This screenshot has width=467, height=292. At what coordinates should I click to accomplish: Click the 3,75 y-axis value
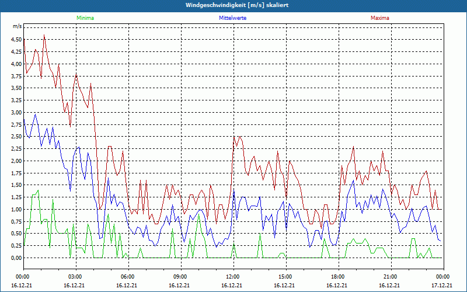pos(16,76)
